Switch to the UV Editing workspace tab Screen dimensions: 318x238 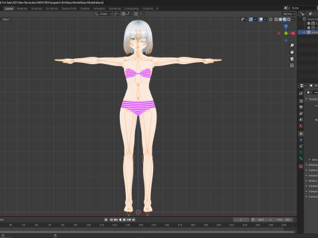[x=52, y=9]
